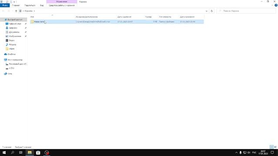Click the Up one level arrow
278x156 pixels.
[16, 11]
